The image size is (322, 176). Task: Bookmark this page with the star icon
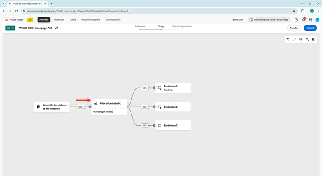click(x=294, y=11)
